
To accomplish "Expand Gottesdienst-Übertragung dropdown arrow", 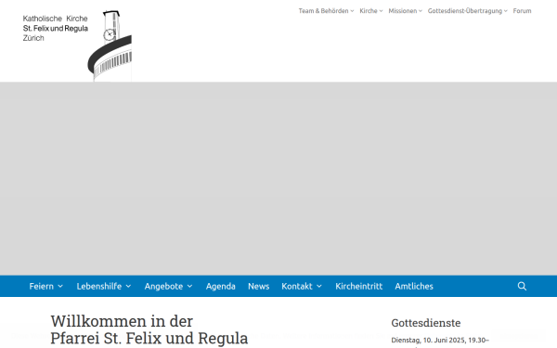I will coord(506,11).
